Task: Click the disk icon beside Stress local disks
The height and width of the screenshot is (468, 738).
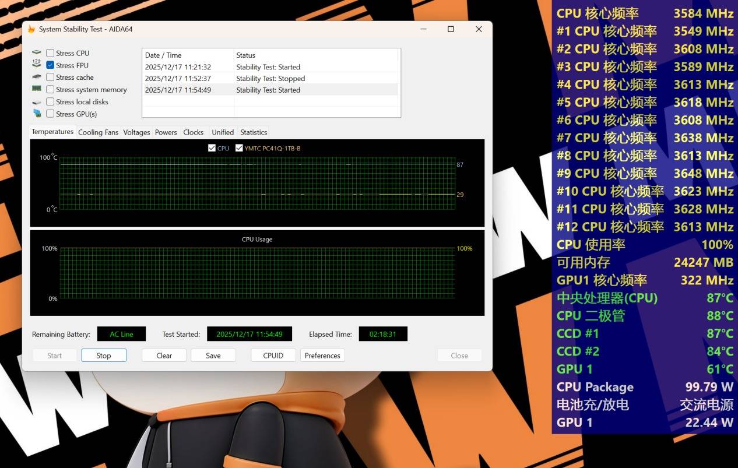Action: point(37,102)
